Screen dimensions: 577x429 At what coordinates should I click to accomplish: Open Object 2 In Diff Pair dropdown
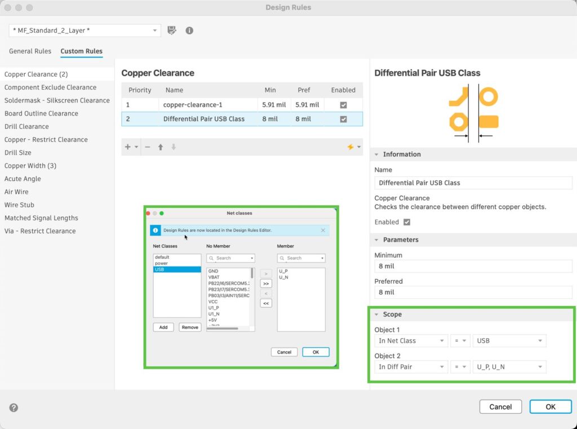click(411, 367)
